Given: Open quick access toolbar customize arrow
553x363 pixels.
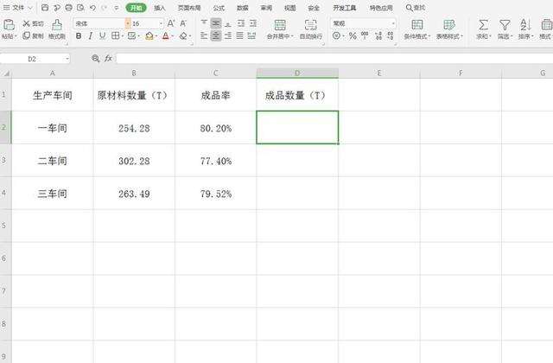Looking at the screenshot, I should 117,8.
